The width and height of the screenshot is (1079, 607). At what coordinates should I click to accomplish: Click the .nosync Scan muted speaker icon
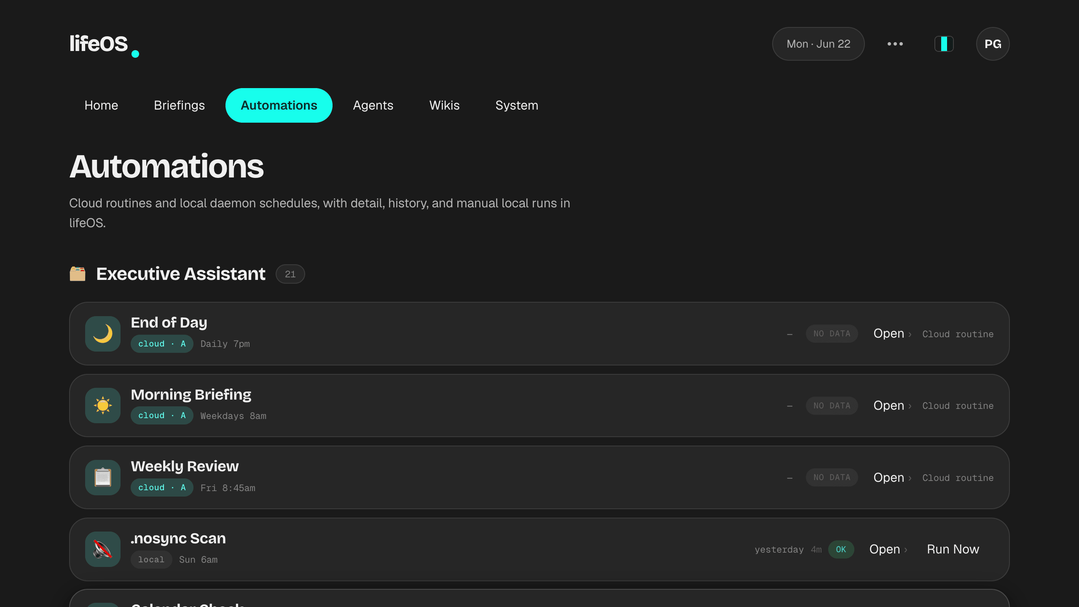[x=103, y=549]
